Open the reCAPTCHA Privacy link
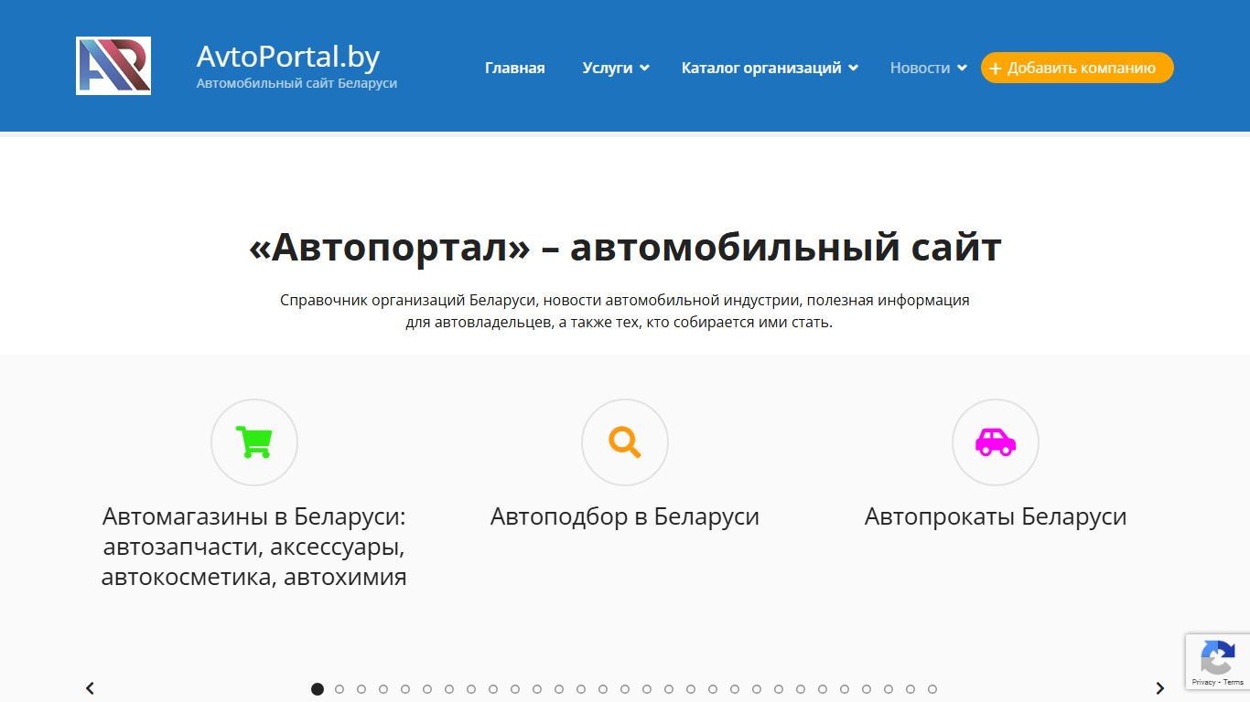 point(1202,683)
